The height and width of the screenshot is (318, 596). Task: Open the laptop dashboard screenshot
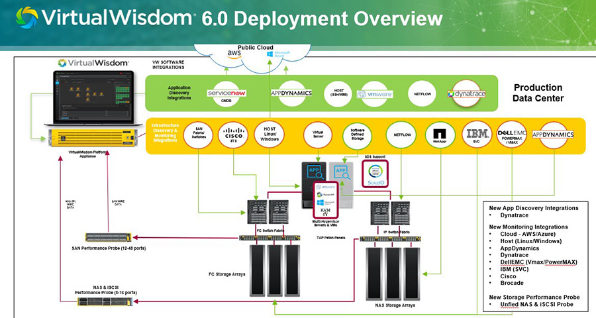[93, 95]
